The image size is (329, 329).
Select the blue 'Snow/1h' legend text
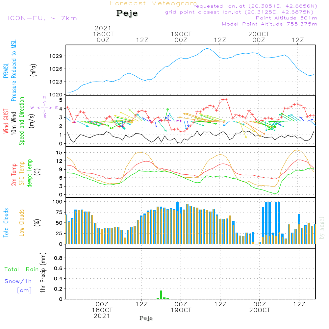point(18,281)
